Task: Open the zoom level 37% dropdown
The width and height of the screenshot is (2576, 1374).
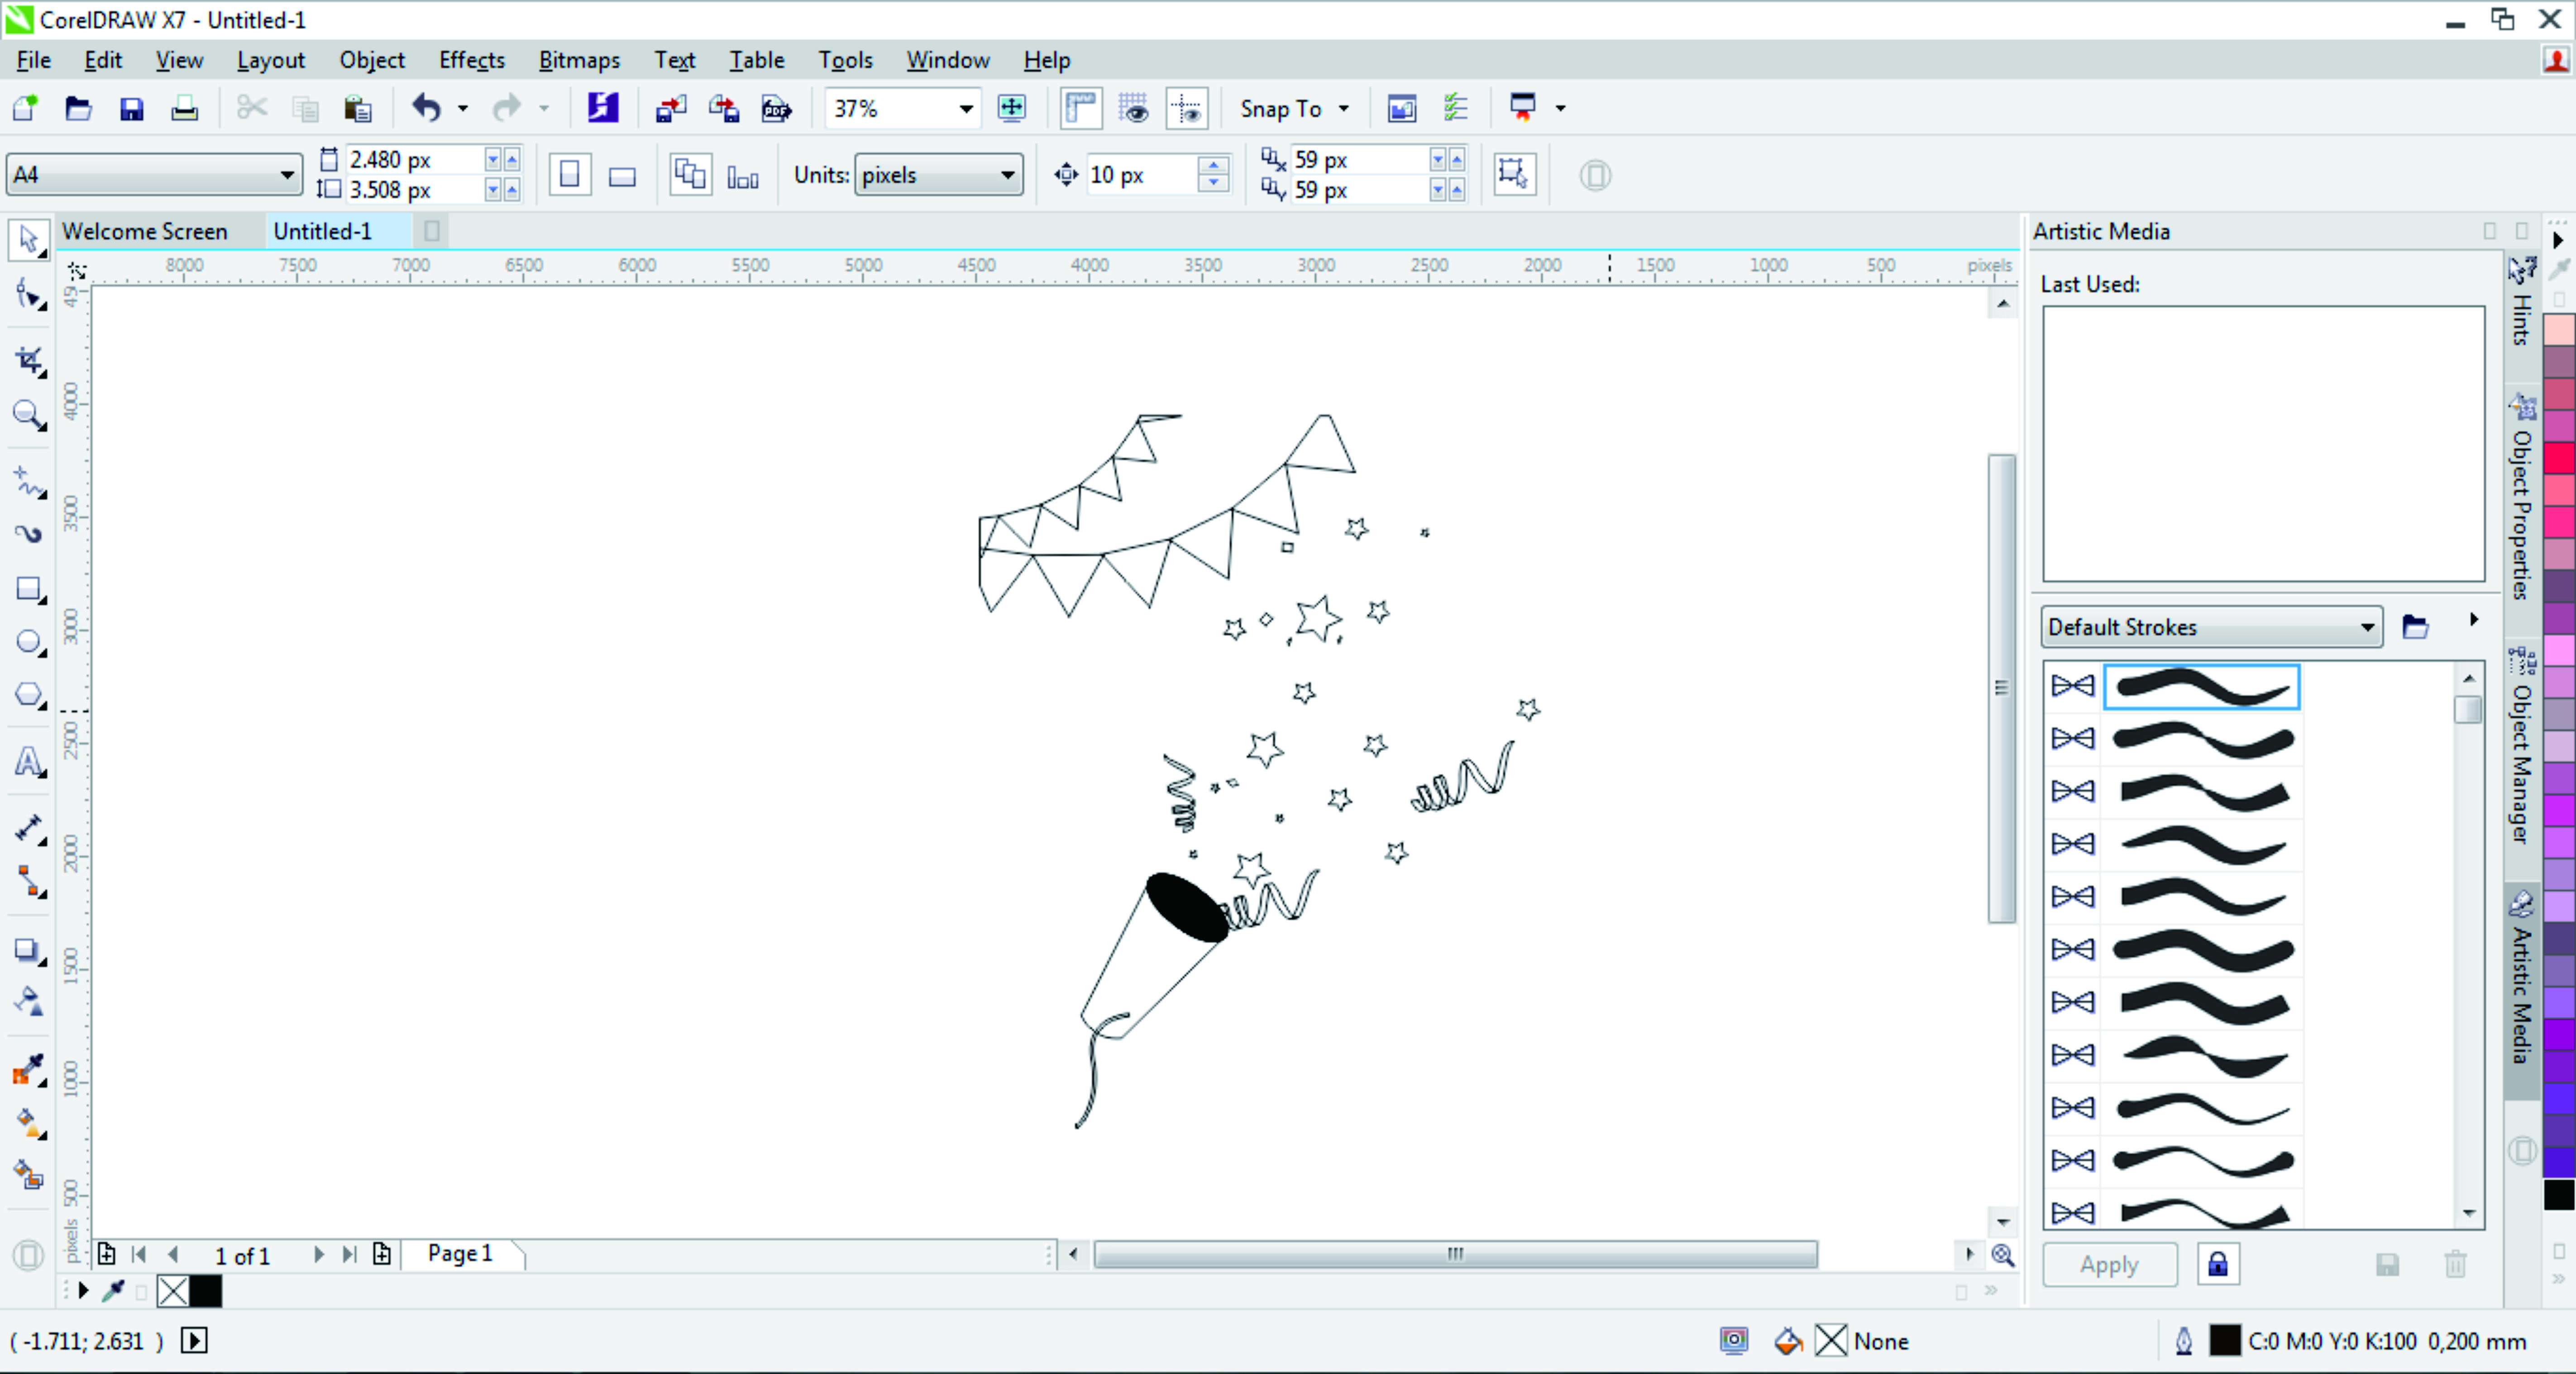Action: 965,109
